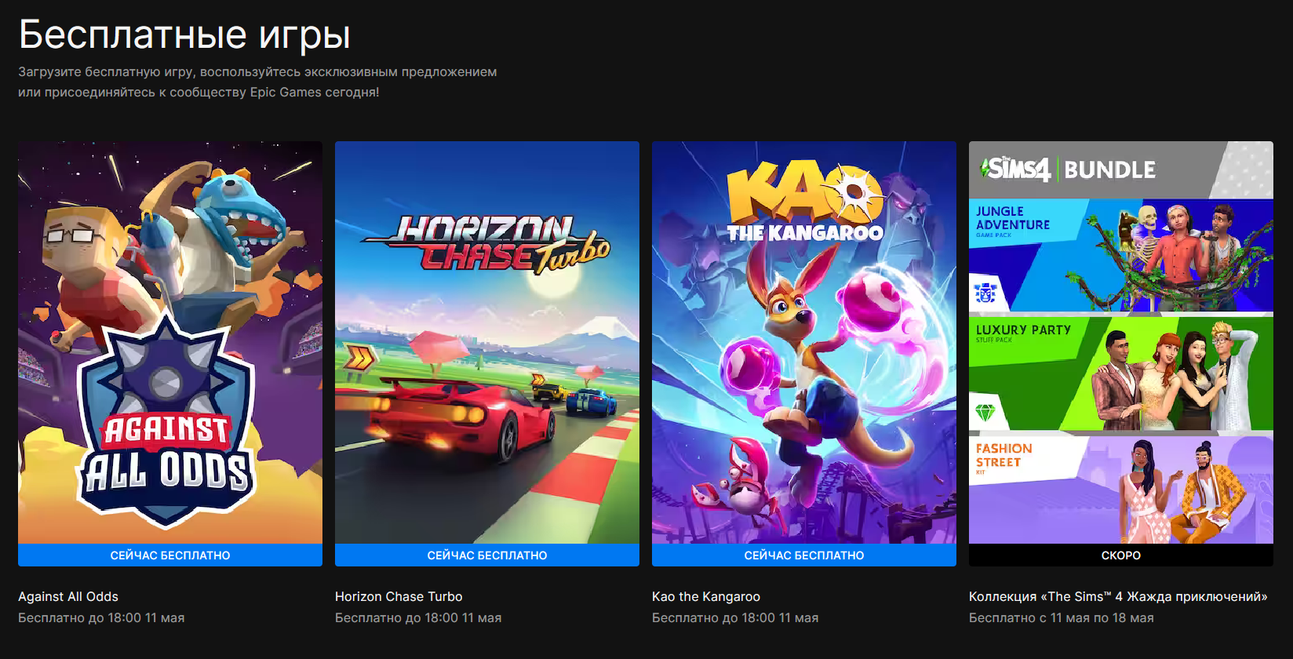1293x659 pixels.
Task: Select the Luxury Party stuff pack banner
Action: pyautogui.click(x=1121, y=373)
